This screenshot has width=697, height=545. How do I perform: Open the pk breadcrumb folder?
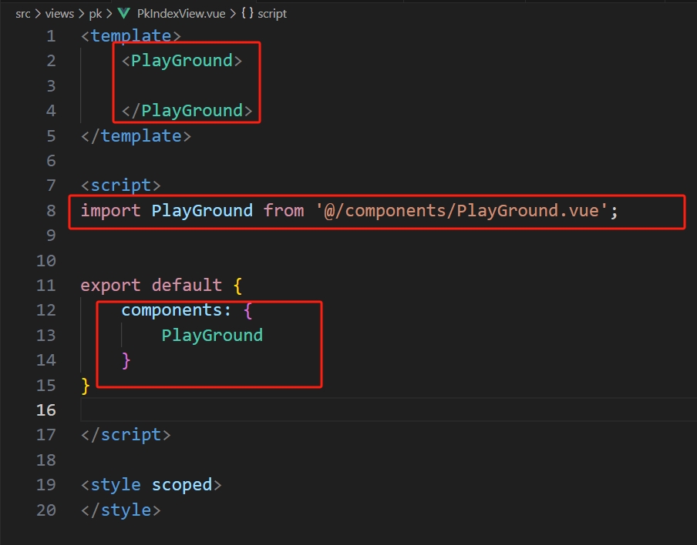click(95, 14)
